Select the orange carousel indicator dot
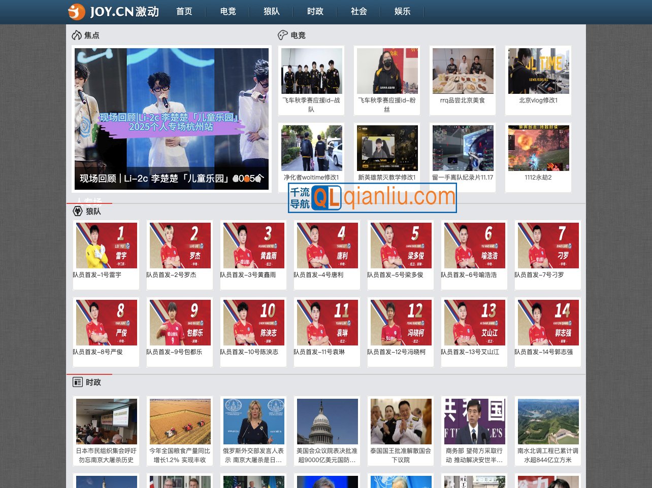This screenshot has width=652, height=488. click(247, 179)
